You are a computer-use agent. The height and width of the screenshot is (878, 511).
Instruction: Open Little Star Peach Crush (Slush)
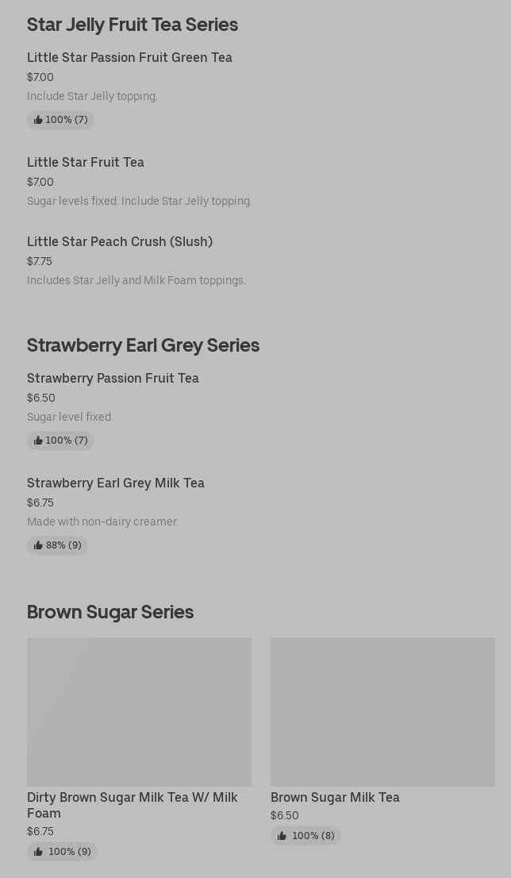pos(120,241)
